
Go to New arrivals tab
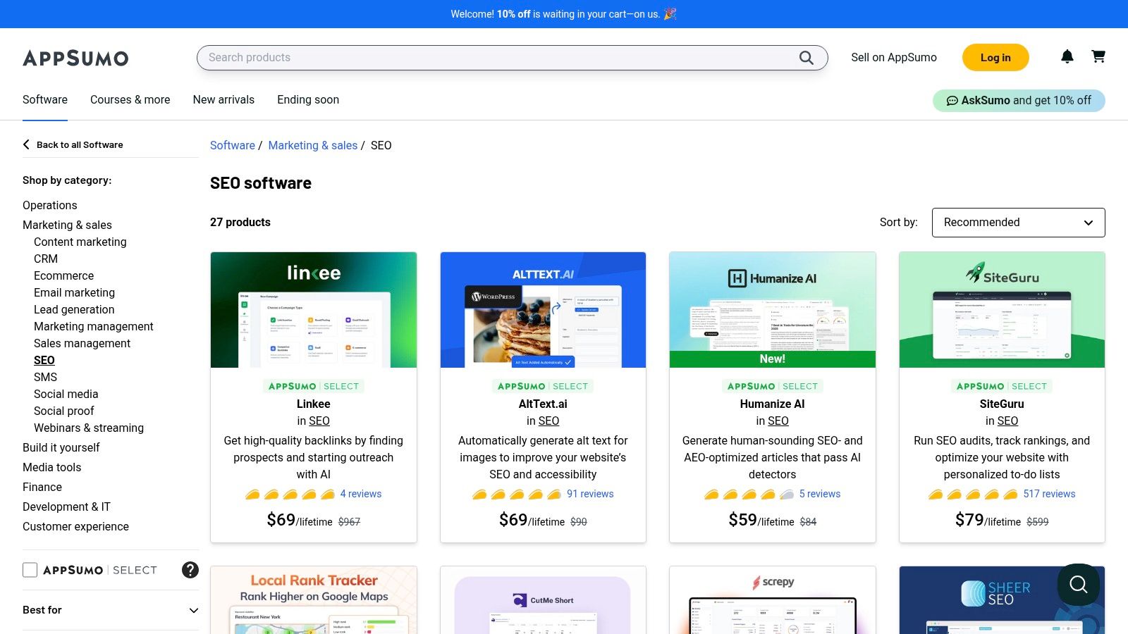coord(223,100)
